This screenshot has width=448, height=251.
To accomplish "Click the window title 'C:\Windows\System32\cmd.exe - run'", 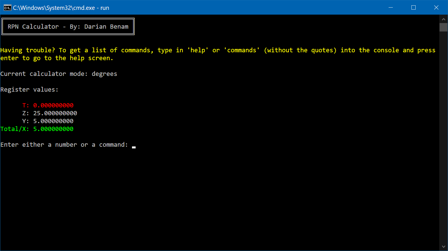I will [x=61, y=8].
